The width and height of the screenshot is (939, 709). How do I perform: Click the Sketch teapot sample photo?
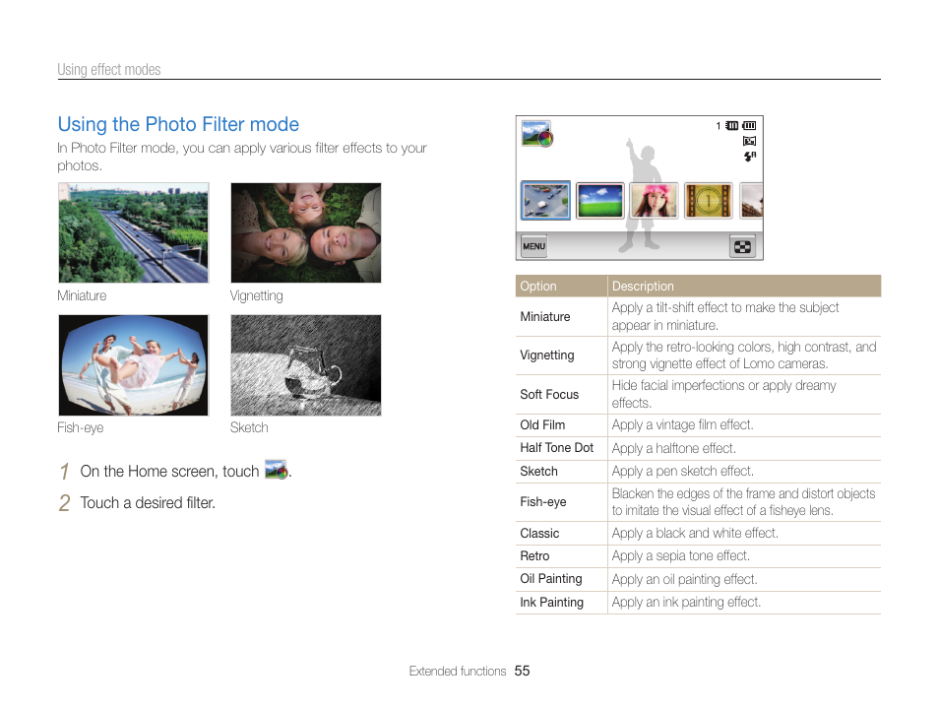click(306, 365)
